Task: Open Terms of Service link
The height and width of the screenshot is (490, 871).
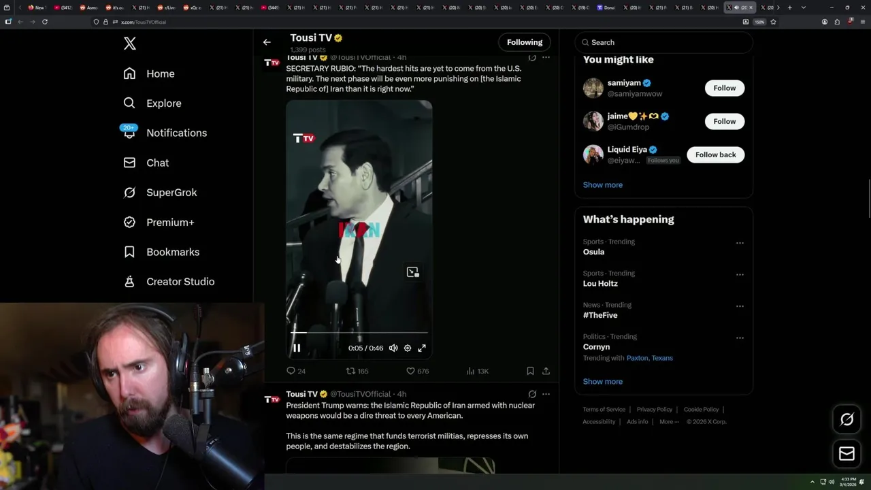Action: (604, 410)
